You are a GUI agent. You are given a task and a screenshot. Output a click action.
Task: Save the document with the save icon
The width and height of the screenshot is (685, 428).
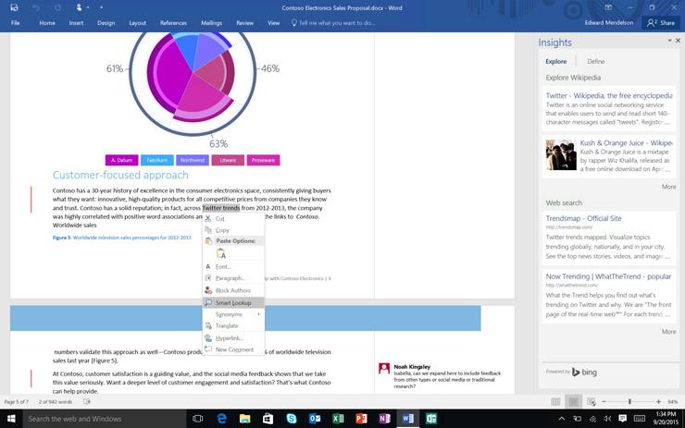[15, 7]
